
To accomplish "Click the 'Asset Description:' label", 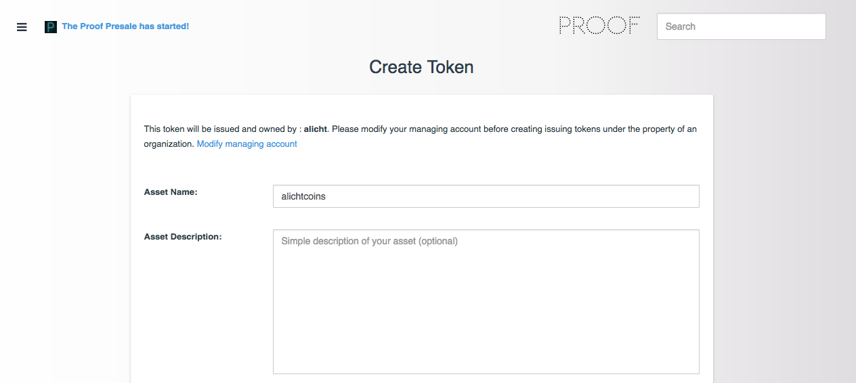I will [x=183, y=237].
